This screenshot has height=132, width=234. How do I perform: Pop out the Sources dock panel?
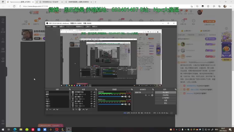[96, 89]
